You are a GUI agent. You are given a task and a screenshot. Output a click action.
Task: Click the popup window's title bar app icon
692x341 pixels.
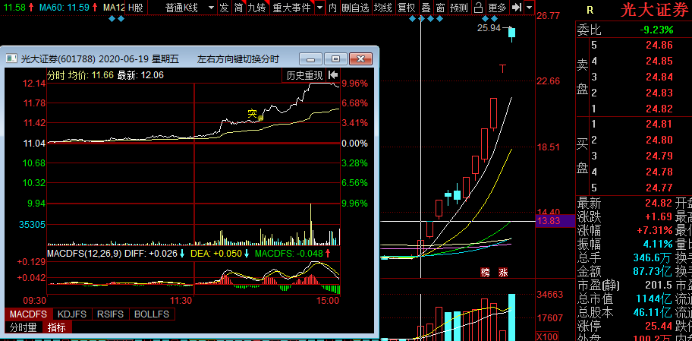pos(11,58)
